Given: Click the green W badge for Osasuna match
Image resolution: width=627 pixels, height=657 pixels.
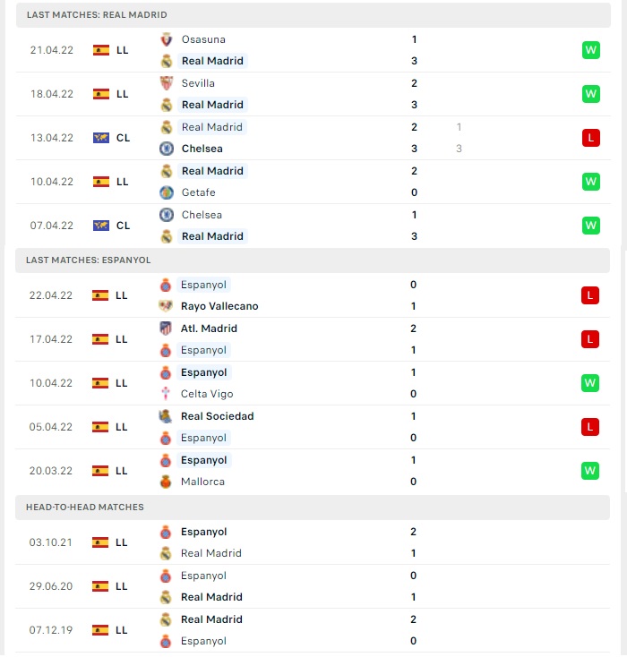Looking at the screenshot, I should [591, 50].
